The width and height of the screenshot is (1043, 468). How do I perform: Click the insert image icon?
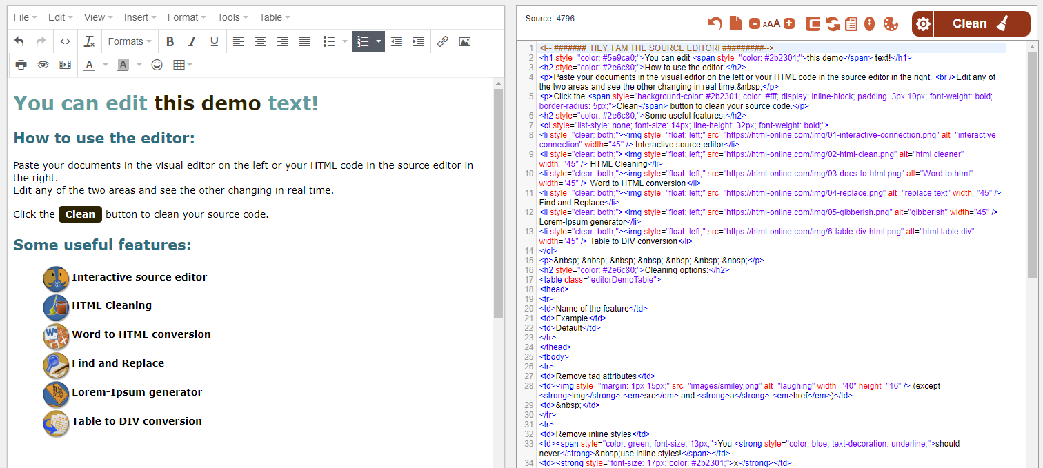pyautogui.click(x=464, y=41)
